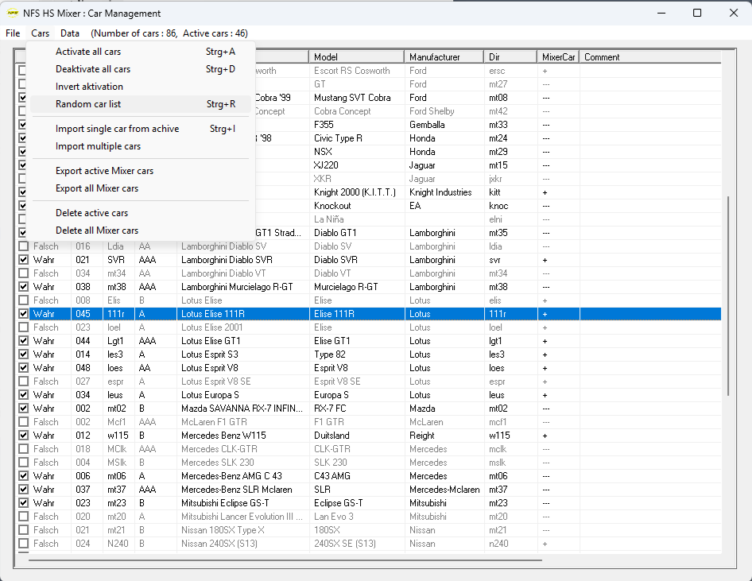752x581 pixels.
Task: Sort by the Dir column header
Action: coord(510,57)
